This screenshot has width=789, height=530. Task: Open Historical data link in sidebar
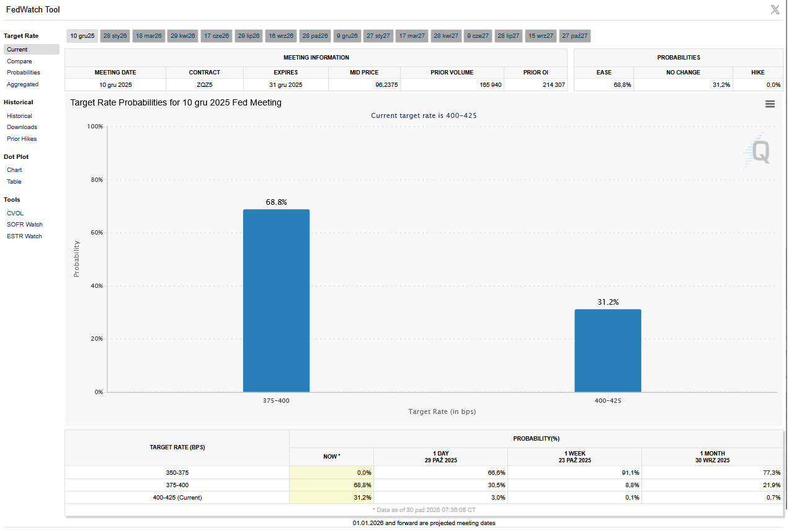[19, 116]
